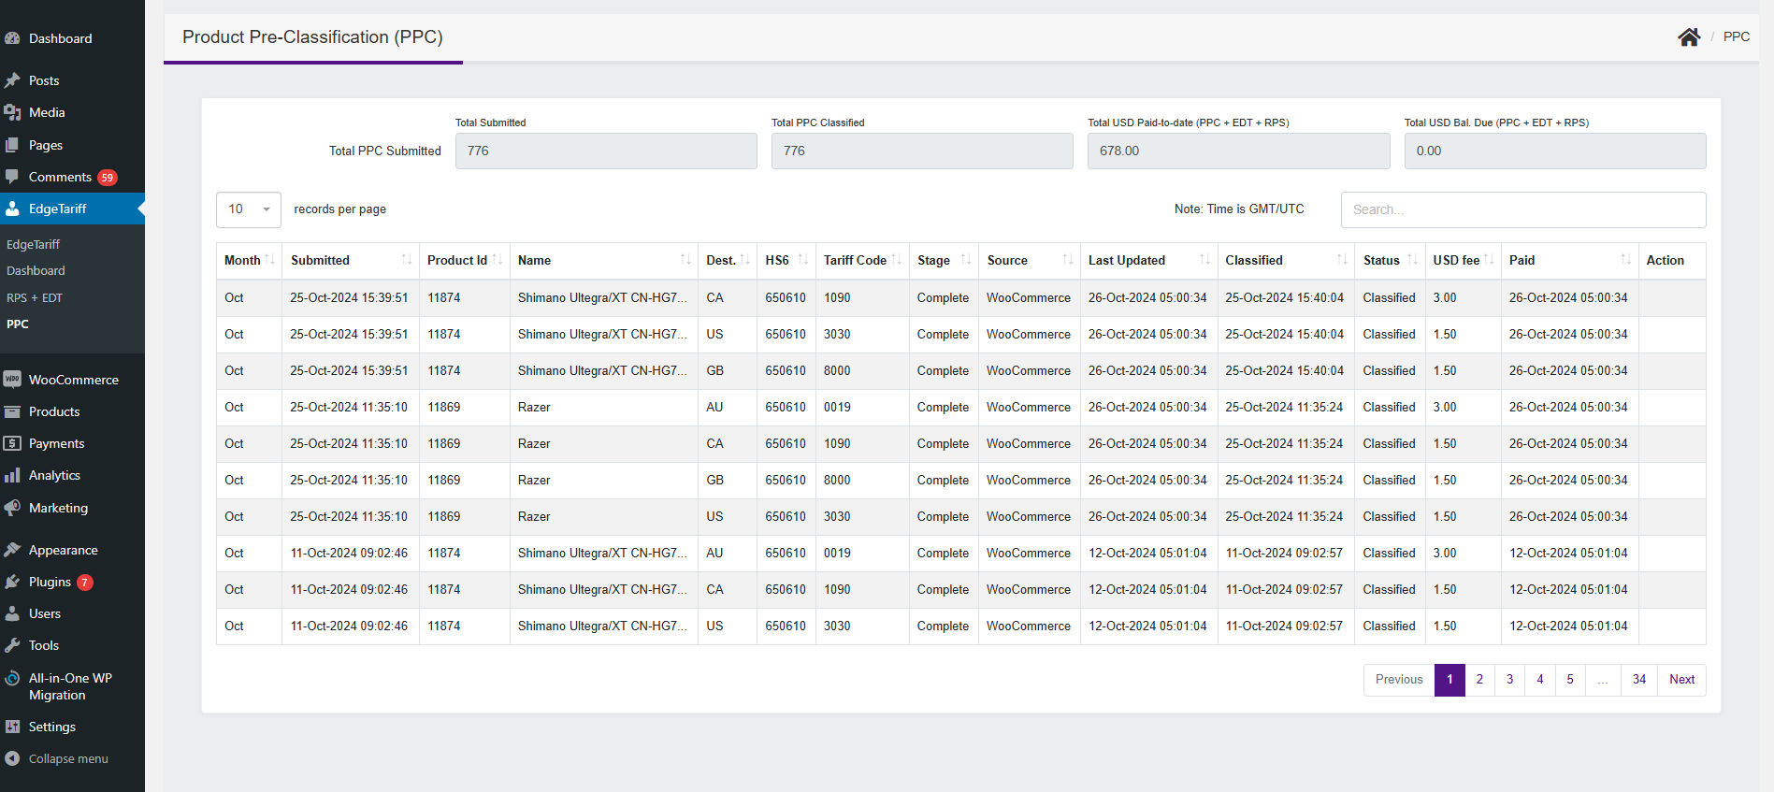Click the Payments dollar icon
The width and height of the screenshot is (1774, 792).
12,443
